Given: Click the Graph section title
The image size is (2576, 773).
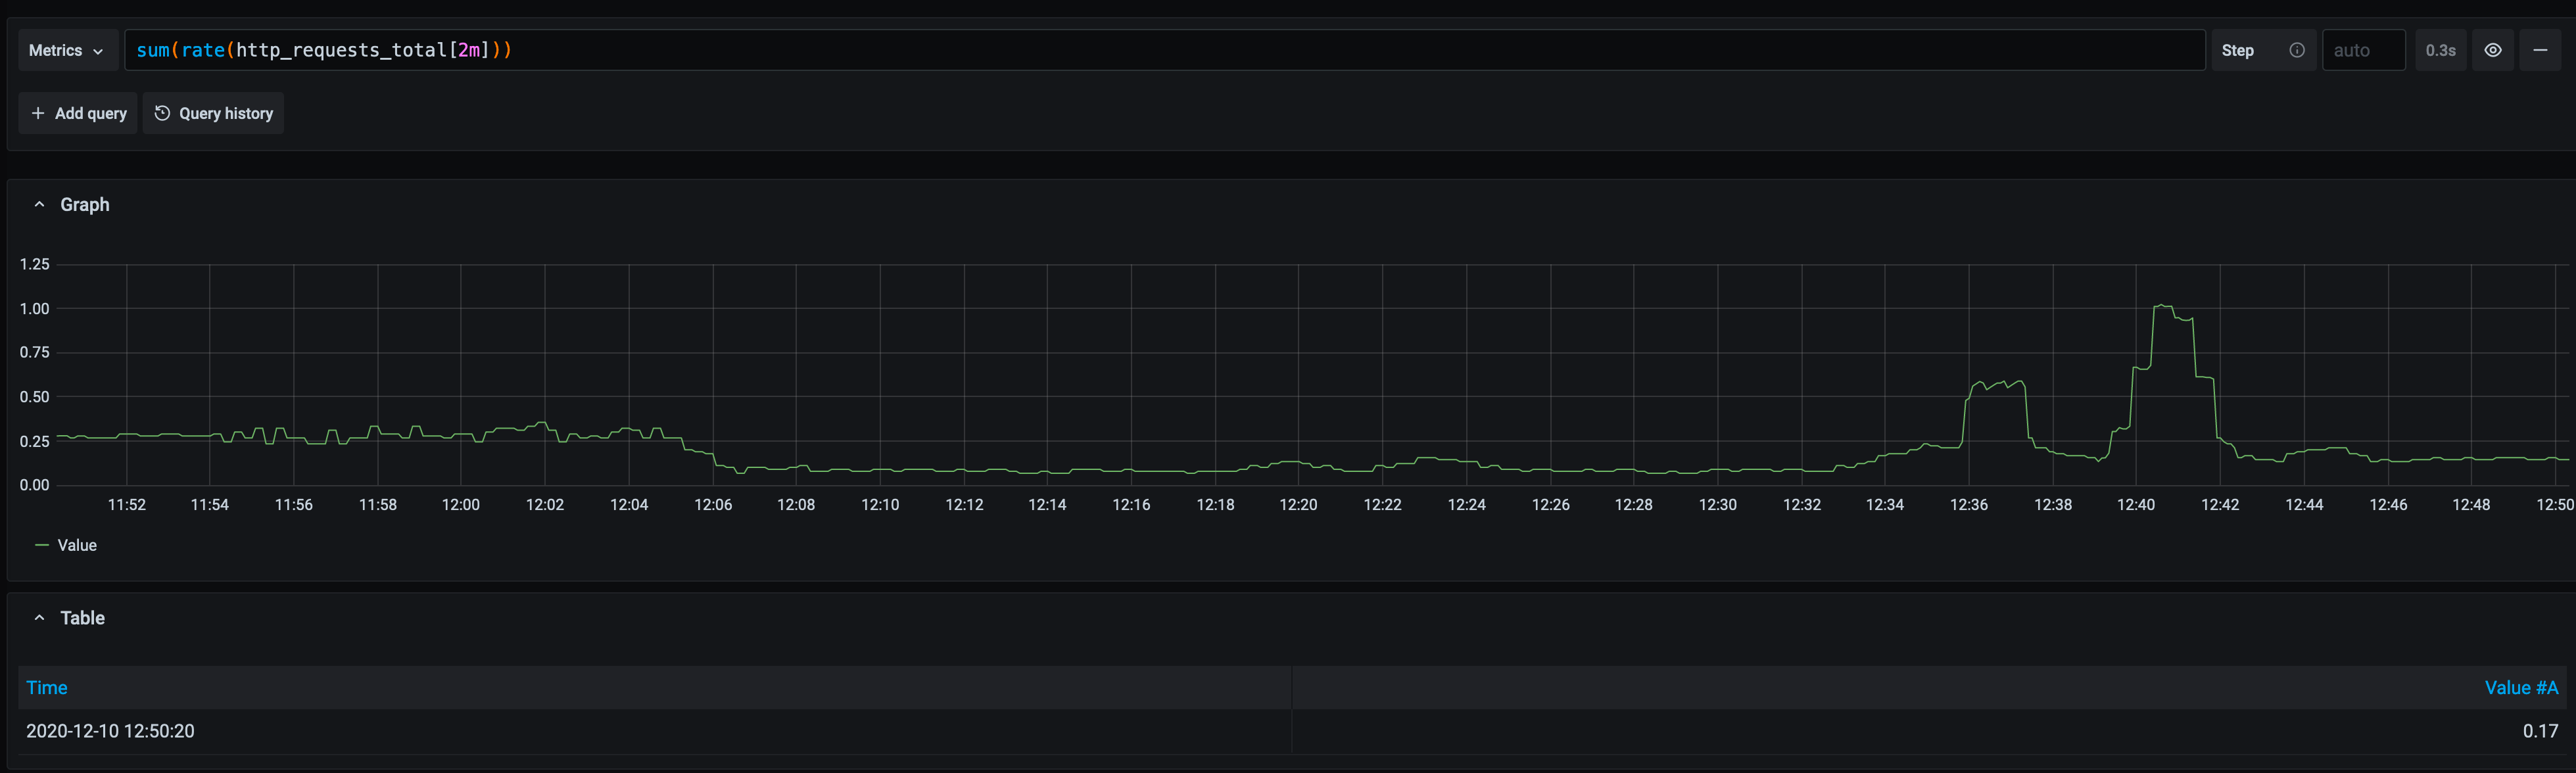Looking at the screenshot, I should point(85,204).
